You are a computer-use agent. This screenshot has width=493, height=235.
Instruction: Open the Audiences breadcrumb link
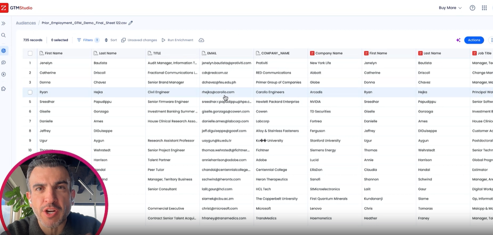click(x=26, y=23)
